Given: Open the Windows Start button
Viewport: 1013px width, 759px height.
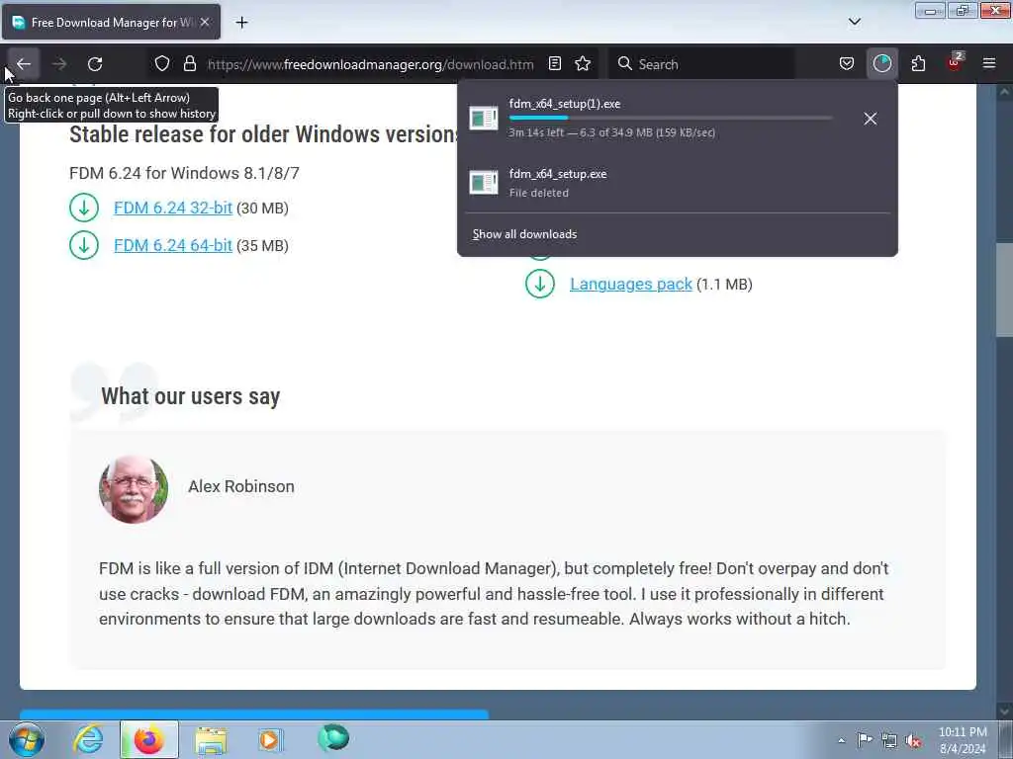Looking at the screenshot, I should click(27, 739).
